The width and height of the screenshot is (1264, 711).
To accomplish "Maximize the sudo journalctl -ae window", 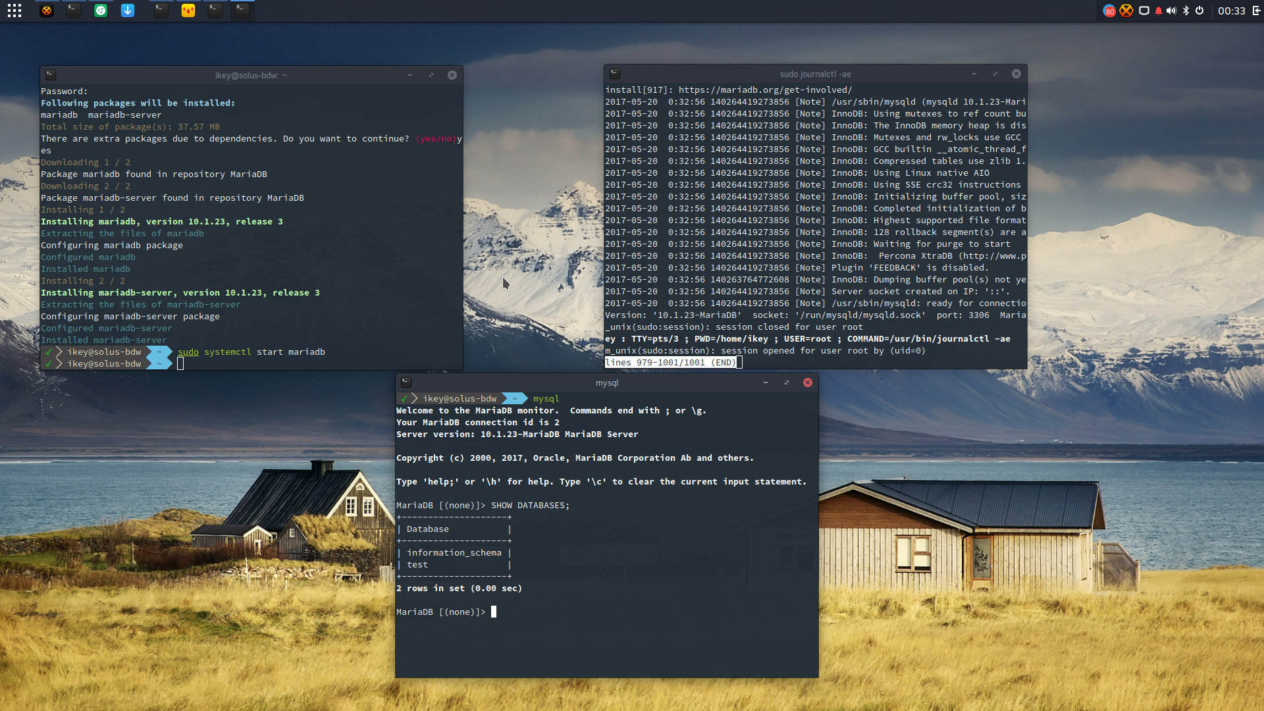I will point(995,74).
